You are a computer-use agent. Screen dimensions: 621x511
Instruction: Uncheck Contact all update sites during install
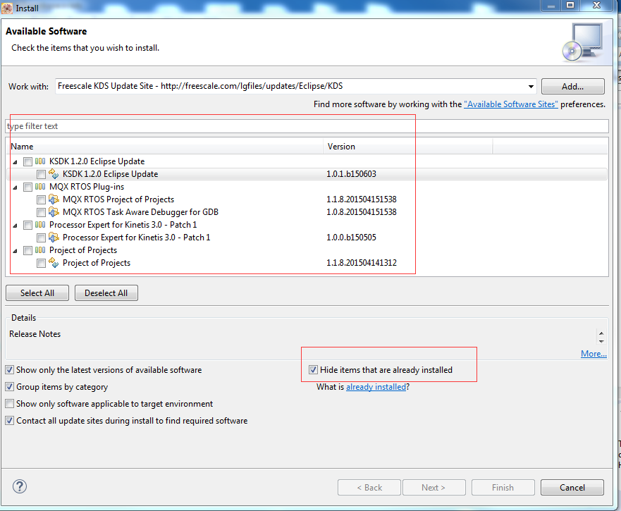point(9,421)
